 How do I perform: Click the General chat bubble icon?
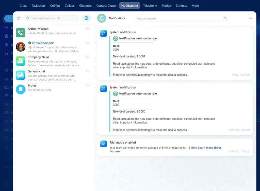[20, 75]
